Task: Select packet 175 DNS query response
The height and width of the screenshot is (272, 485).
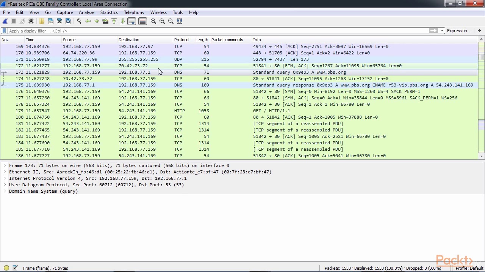Action: (239, 85)
